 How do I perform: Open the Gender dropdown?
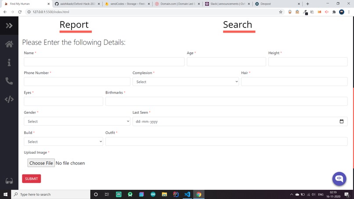coord(77,121)
